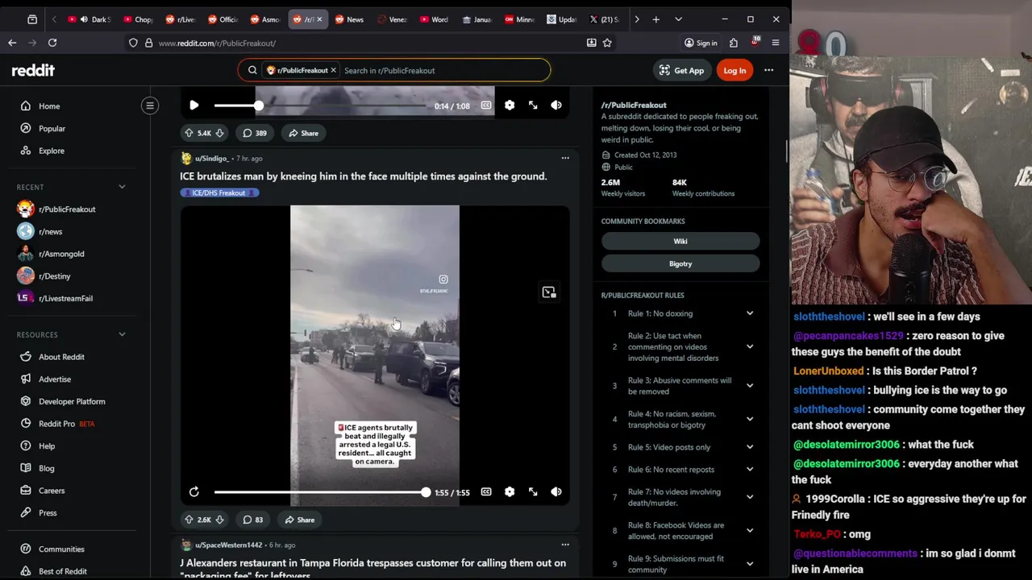Replay the ICE video with replay icon
Viewport: 1032px width, 580px height.
(x=193, y=492)
